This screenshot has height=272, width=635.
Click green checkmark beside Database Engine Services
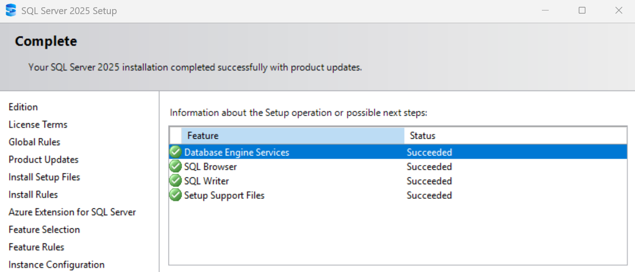tap(175, 152)
